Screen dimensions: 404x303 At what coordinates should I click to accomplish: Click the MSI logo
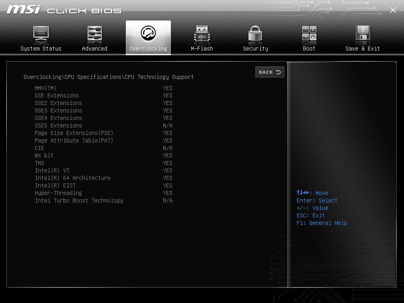(23, 9)
